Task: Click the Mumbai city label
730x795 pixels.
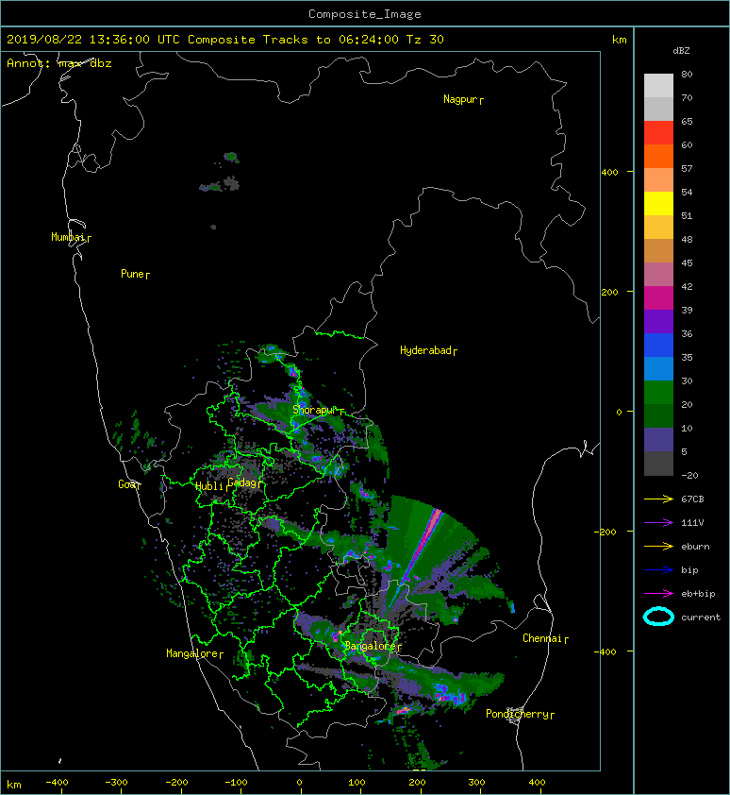Action: pyautogui.click(x=68, y=237)
